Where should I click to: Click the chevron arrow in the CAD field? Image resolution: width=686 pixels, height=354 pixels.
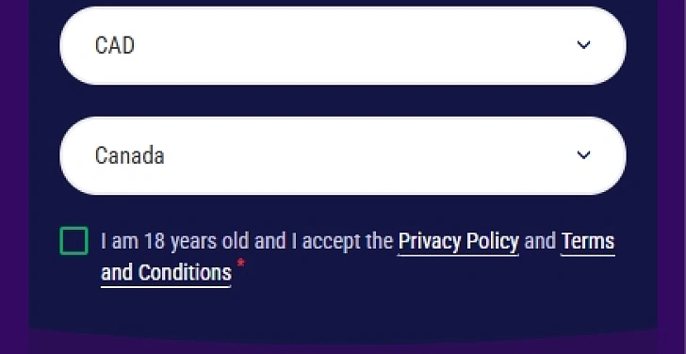point(583,45)
